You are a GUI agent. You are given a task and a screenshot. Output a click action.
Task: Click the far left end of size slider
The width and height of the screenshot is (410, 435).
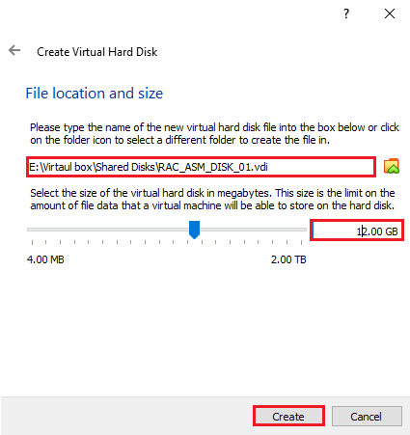(x=29, y=230)
